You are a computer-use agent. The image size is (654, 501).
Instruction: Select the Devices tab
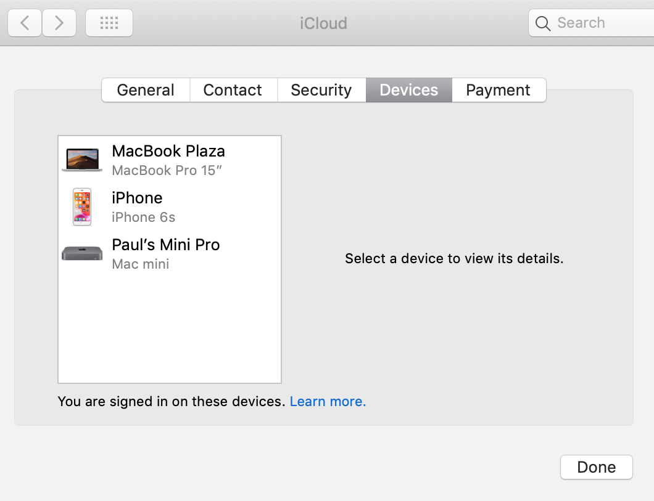(x=408, y=90)
